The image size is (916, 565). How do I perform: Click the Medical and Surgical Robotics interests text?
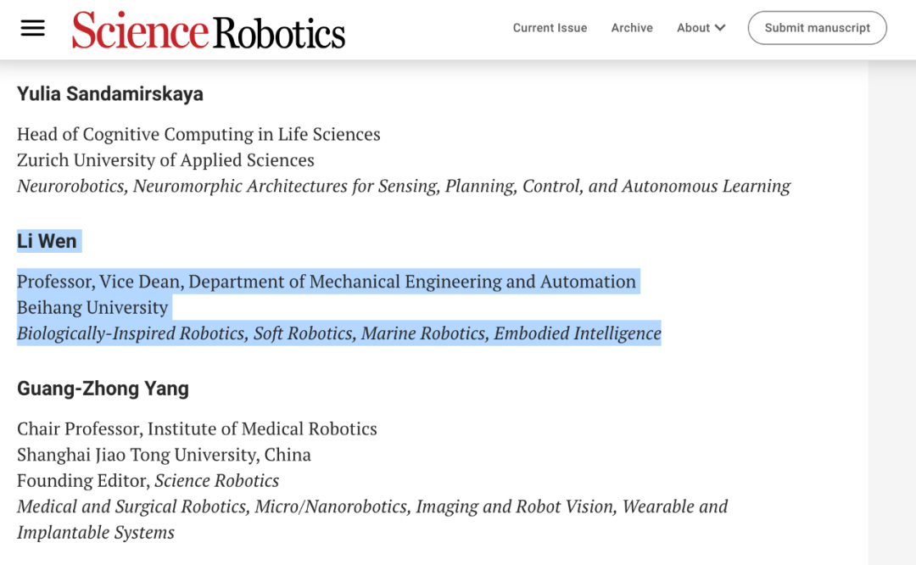[x=372, y=507]
